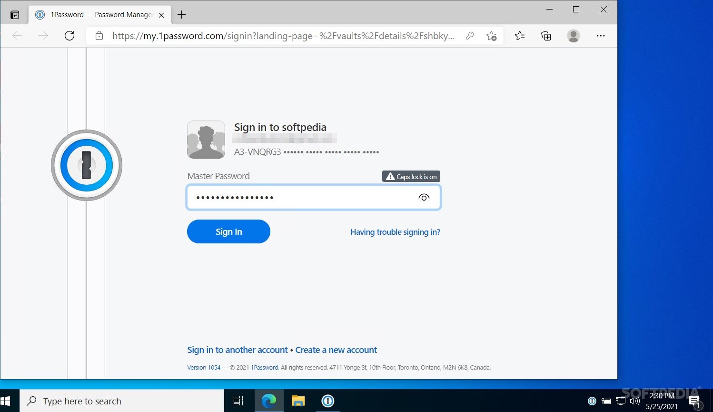This screenshot has height=412, width=713.
Task: Click the Caps lock is on warning
Action: click(411, 177)
